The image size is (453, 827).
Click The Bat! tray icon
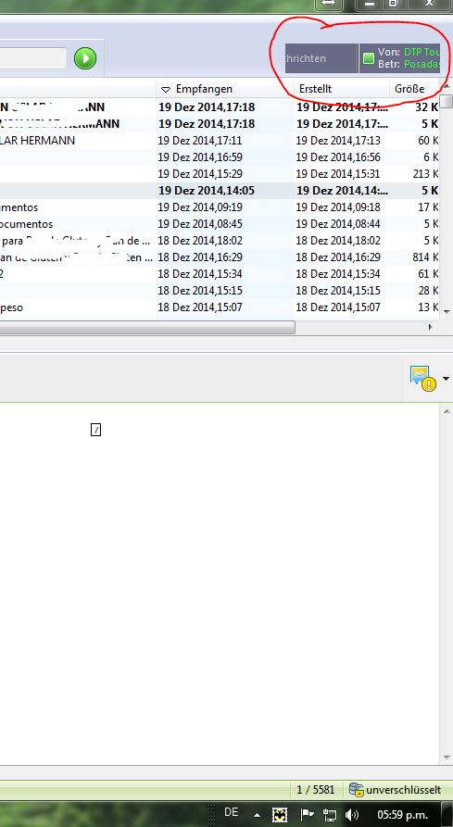280,815
